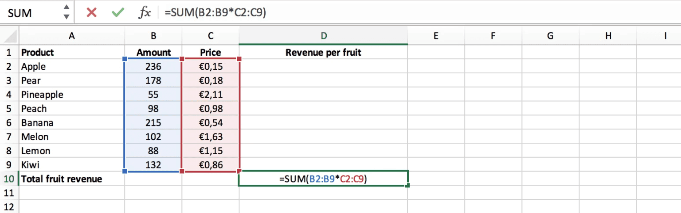
Task: Click the active cell containing the SUM formula
Action: [323, 179]
